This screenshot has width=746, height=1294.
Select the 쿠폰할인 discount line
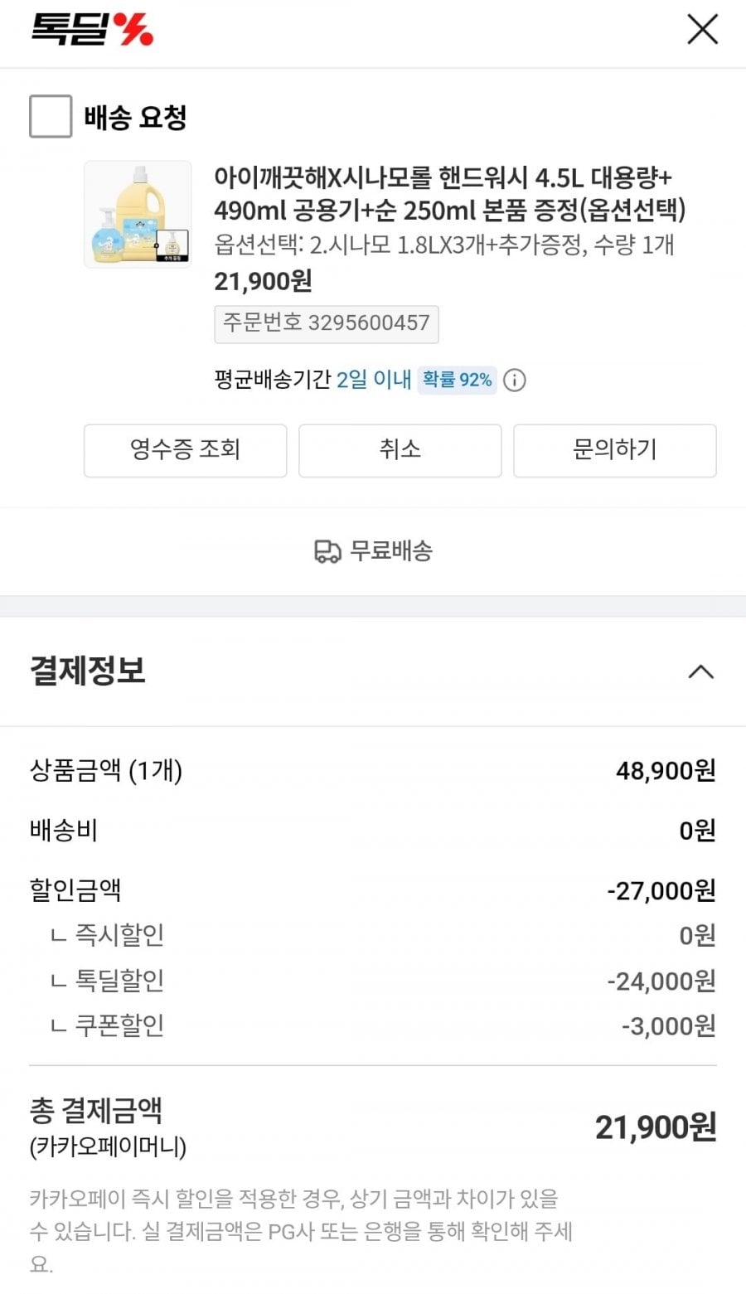pos(119,1026)
